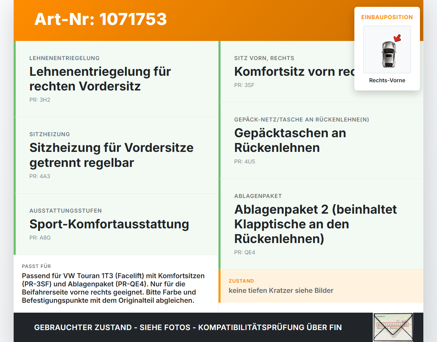This screenshot has width=437, height=342.
Task: Click the SITZHEIZUNG category label
Action: point(50,134)
